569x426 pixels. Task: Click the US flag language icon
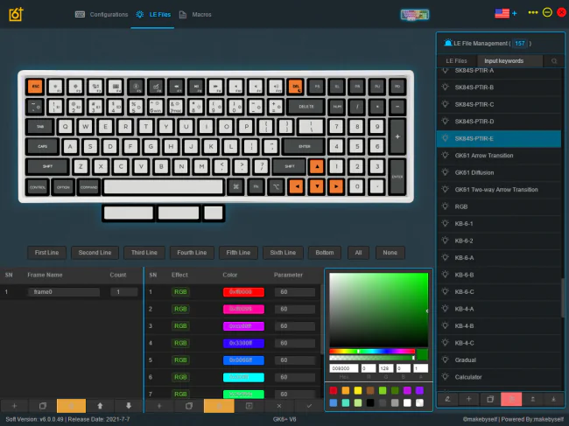(x=502, y=13)
